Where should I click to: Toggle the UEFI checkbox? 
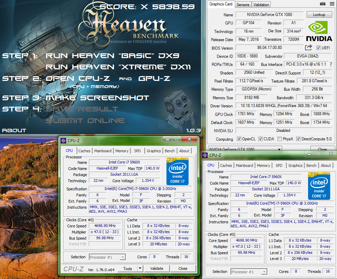point(318,48)
